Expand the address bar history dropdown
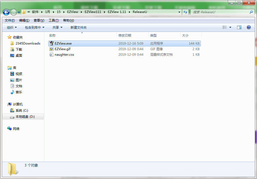The height and width of the screenshot is (179, 257). pyautogui.click(x=179, y=12)
